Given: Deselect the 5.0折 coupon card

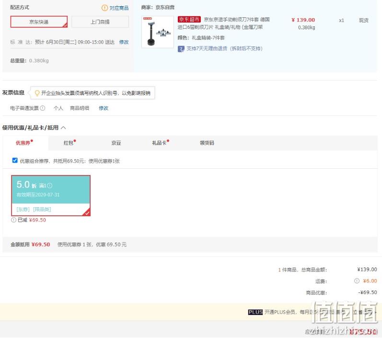Looking at the screenshot, I should tap(51, 196).
